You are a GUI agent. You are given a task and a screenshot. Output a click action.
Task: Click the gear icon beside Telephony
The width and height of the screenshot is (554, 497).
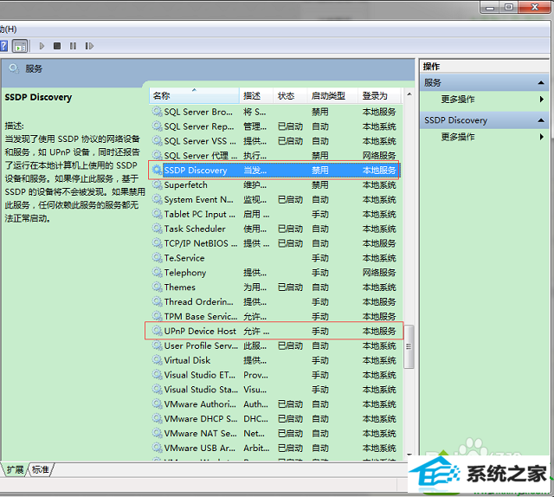coord(157,273)
